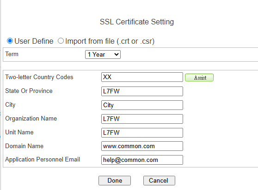The width and height of the screenshot is (258, 190).
Task: Focus the State Or Province input field
Action: tap(142, 91)
